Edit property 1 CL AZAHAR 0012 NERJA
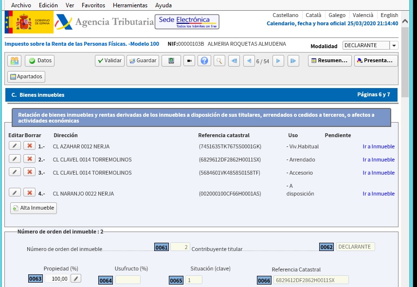The height and width of the screenshot is (287, 417). pos(15,146)
